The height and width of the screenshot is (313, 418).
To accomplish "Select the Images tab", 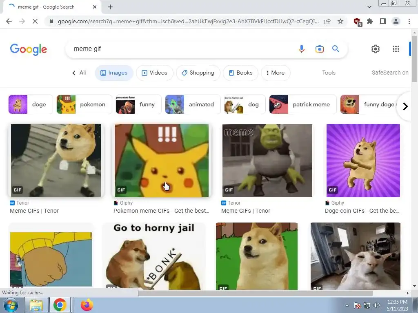I will point(114,73).
